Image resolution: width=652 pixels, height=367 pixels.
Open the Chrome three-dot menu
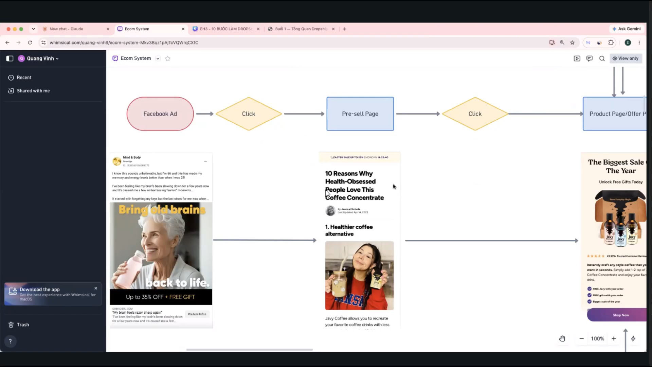[639, 42]
